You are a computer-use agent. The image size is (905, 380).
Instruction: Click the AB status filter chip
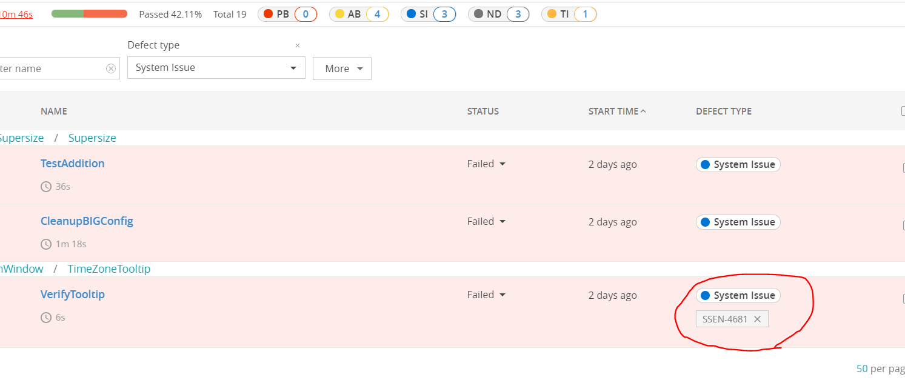point(359,14)
